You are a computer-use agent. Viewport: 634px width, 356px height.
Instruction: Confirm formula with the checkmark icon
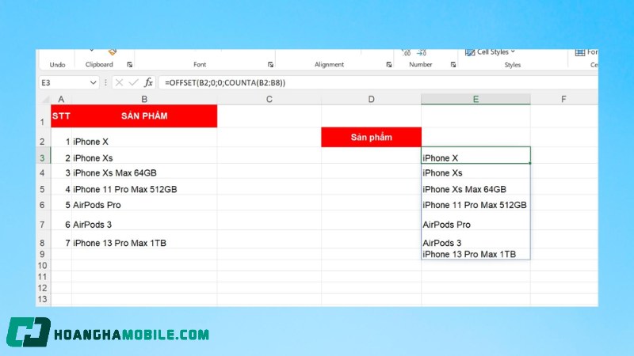(133, 83)
